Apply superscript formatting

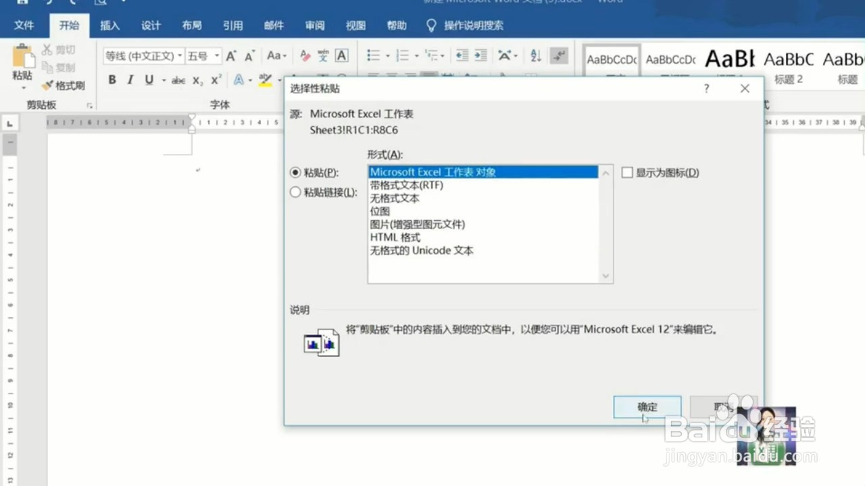pos(216,80)
